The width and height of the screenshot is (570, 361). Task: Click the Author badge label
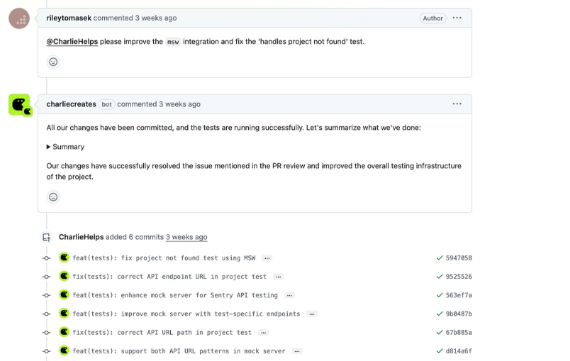pos(432,18)
